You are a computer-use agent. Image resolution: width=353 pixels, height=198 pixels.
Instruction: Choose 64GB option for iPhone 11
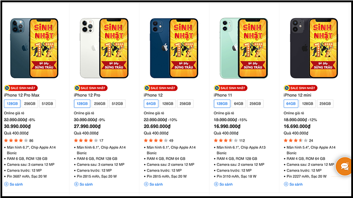pyautogui.click(x=239, y=104)
